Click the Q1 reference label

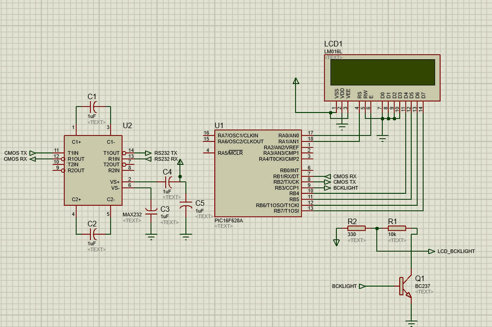pyautogui.click(x=419, y=278)
